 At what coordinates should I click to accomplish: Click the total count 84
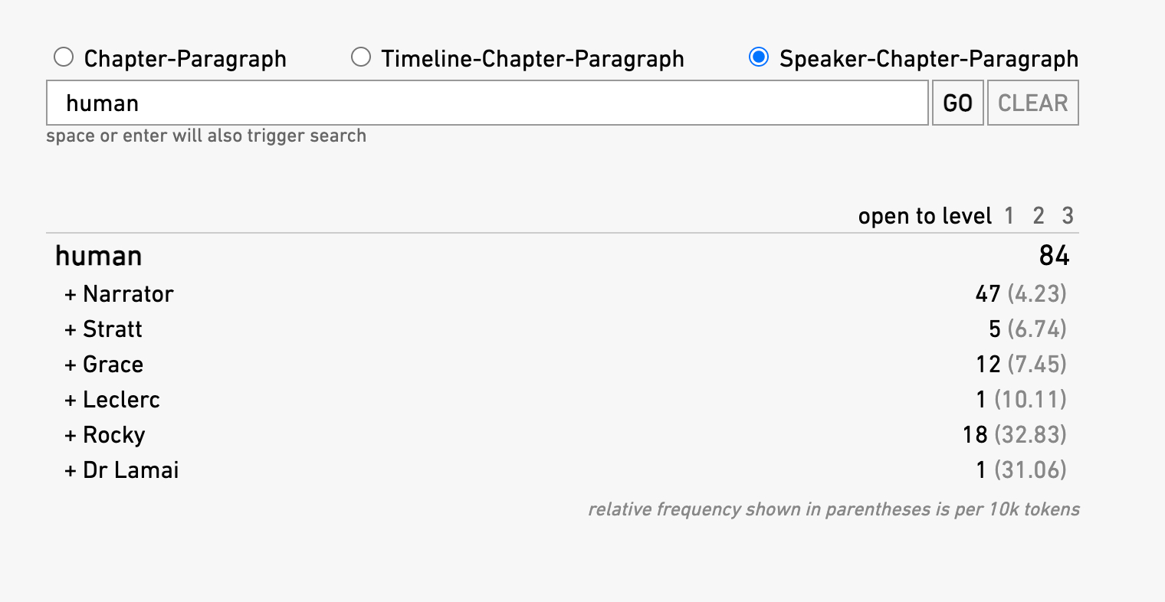coord(1054,256)
